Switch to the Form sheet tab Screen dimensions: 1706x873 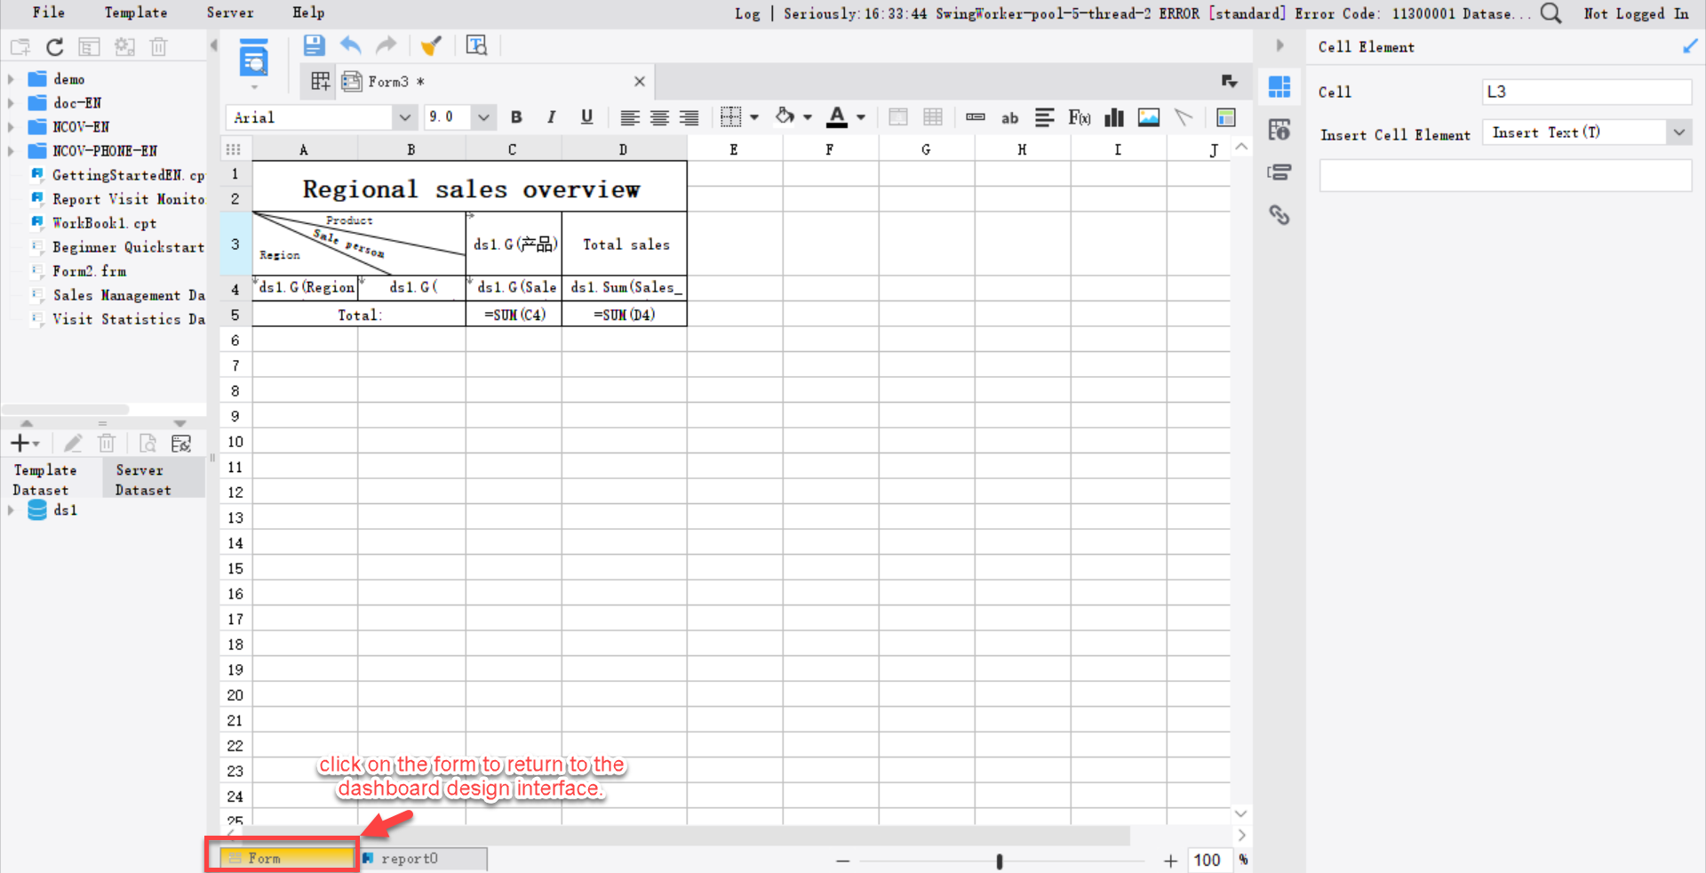[287, 858]
